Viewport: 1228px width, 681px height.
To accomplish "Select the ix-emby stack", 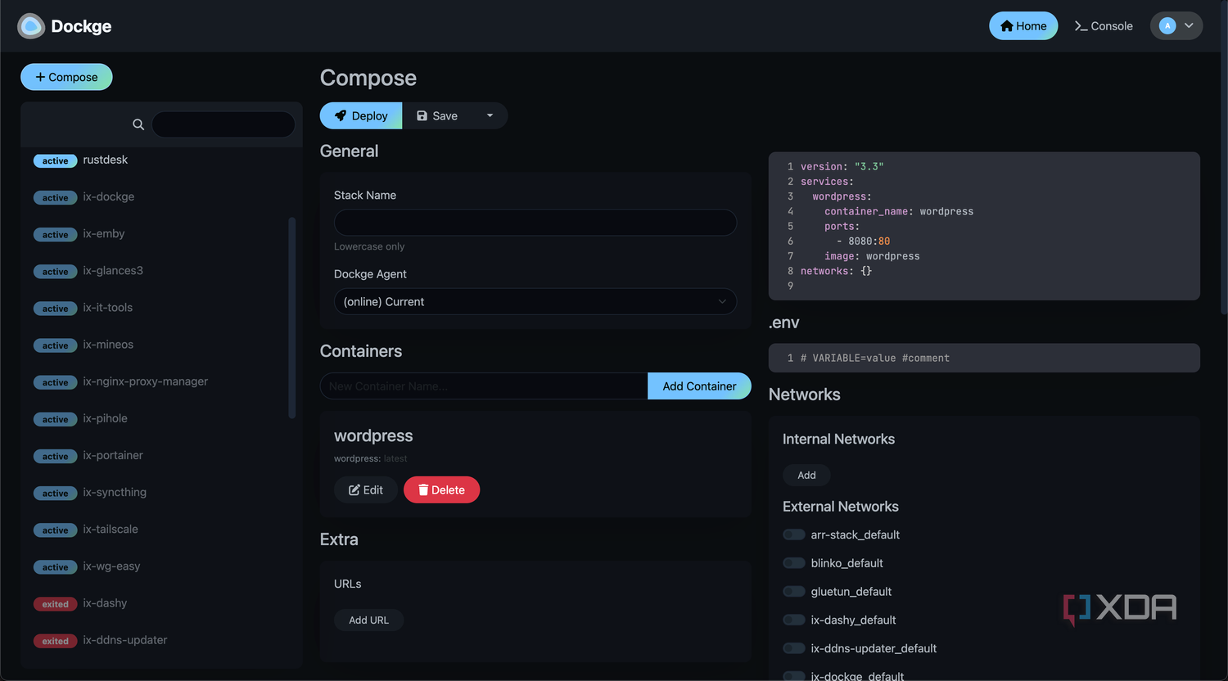I will (156, 233).
